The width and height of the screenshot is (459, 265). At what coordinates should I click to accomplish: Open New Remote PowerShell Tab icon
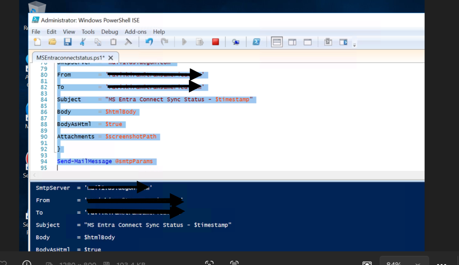pos(236,42)
